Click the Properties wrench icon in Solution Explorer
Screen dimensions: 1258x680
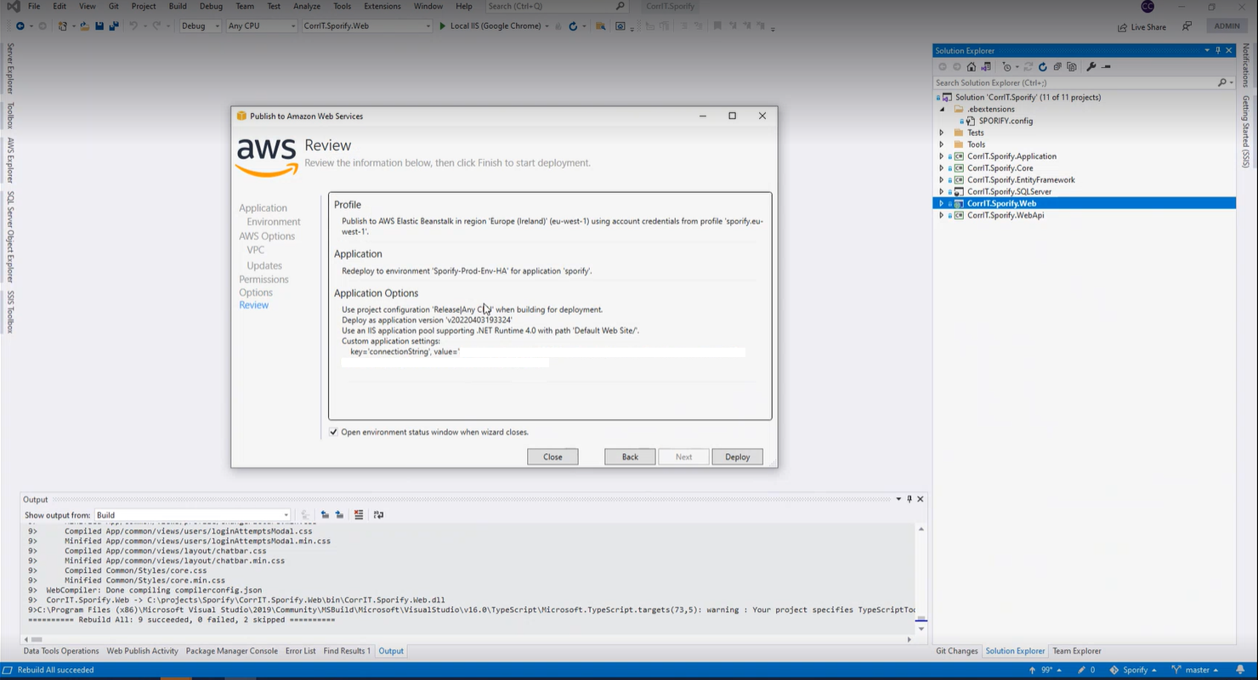1091,66
